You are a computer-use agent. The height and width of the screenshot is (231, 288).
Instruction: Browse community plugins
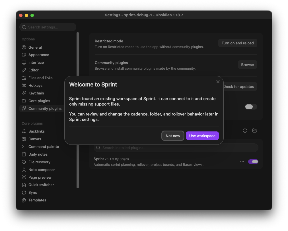click(247, 65)
